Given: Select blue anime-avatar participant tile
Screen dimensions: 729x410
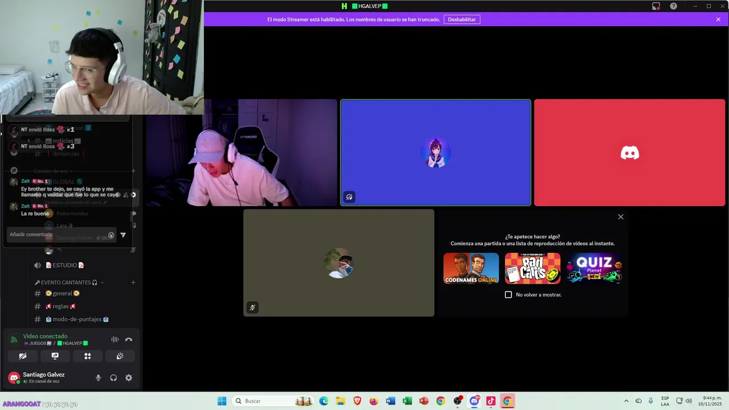Looking at the screenshot, I should 436,153.
